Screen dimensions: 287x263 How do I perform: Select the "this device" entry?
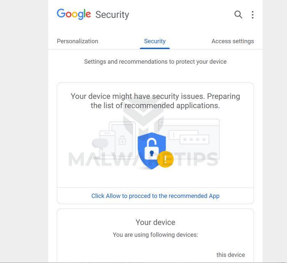[x=231, y=255]
